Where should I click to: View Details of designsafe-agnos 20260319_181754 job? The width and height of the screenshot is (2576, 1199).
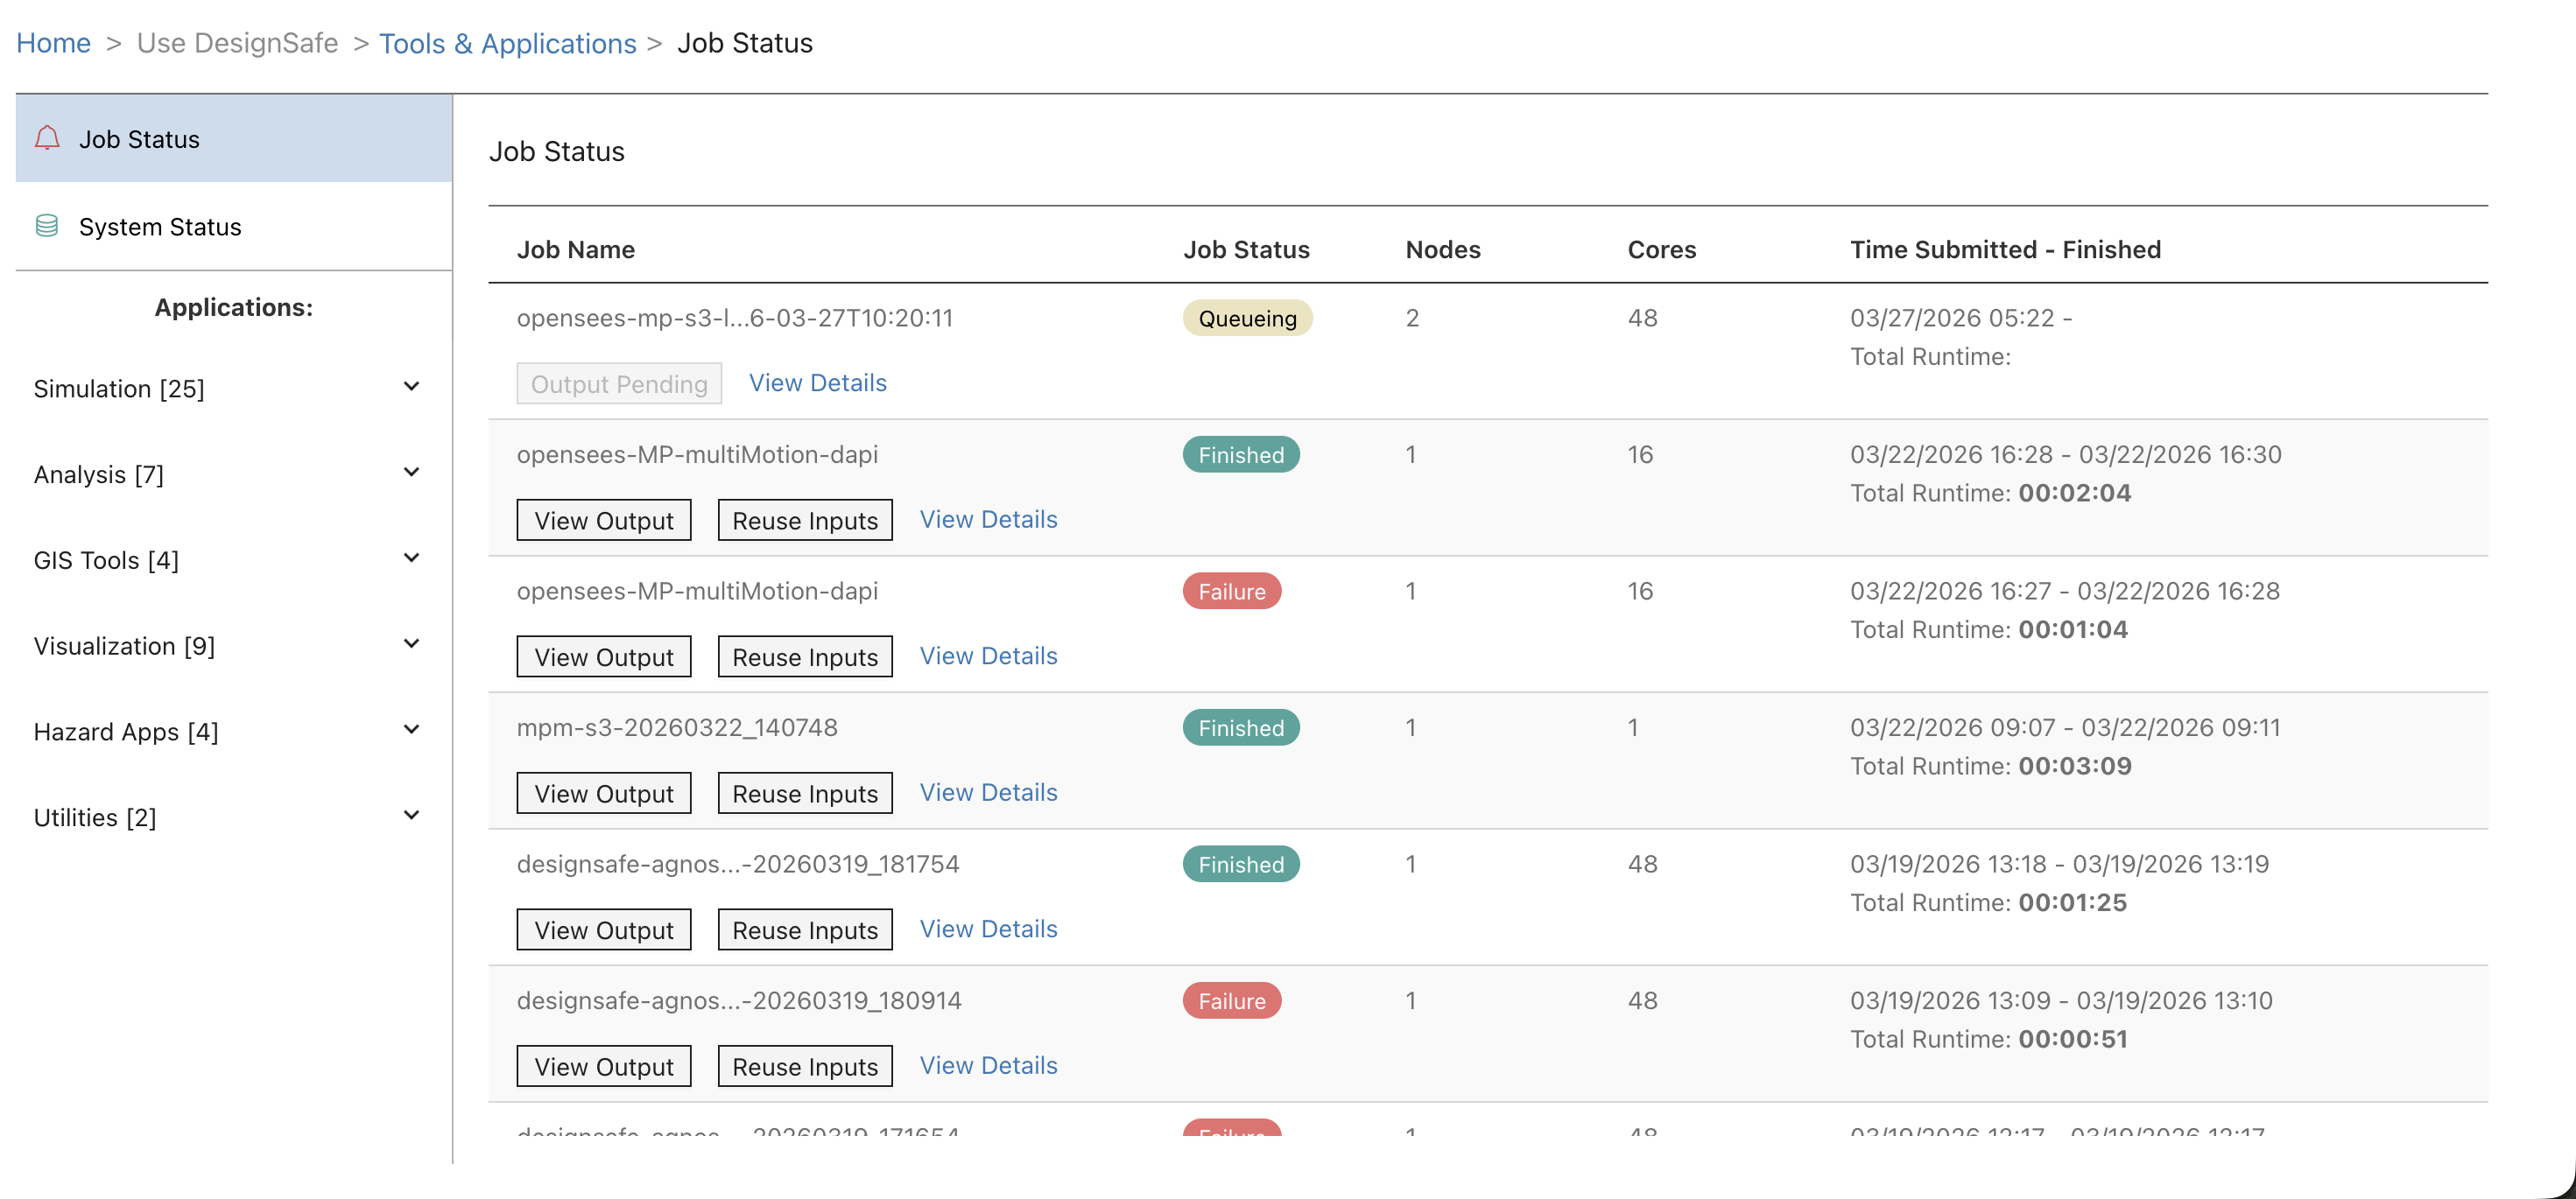coord(989,930)
